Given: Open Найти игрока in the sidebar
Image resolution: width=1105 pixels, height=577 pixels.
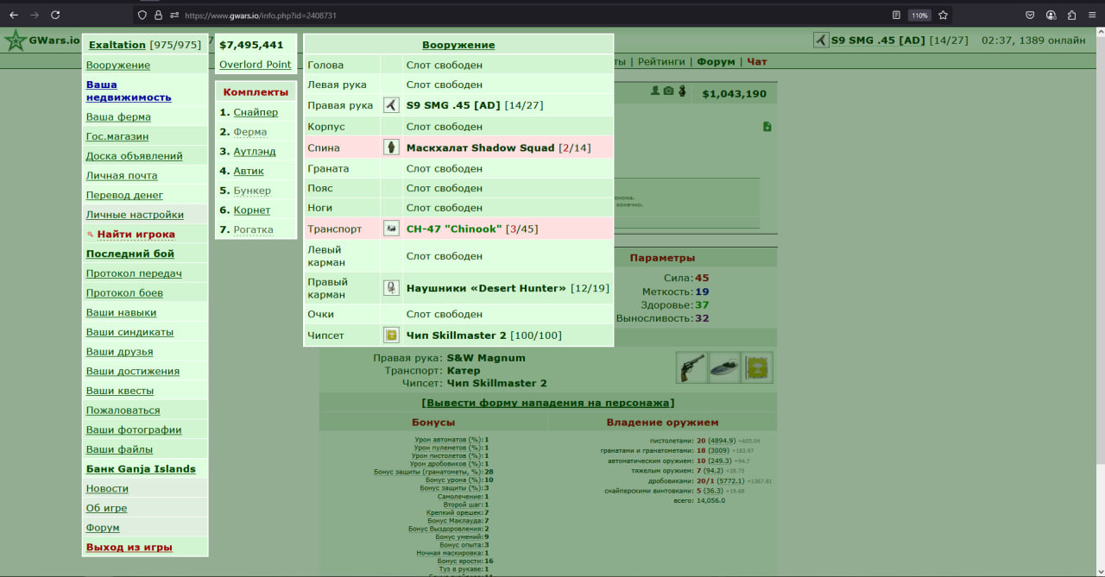Looking at the screenshot, I should click(136, 234).
